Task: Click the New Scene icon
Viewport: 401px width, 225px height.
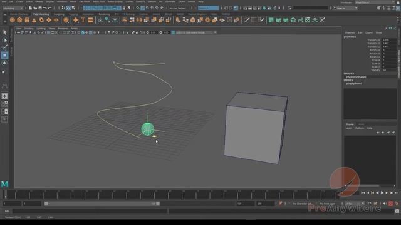Action: pyautogui.click(x=31, y=8)
